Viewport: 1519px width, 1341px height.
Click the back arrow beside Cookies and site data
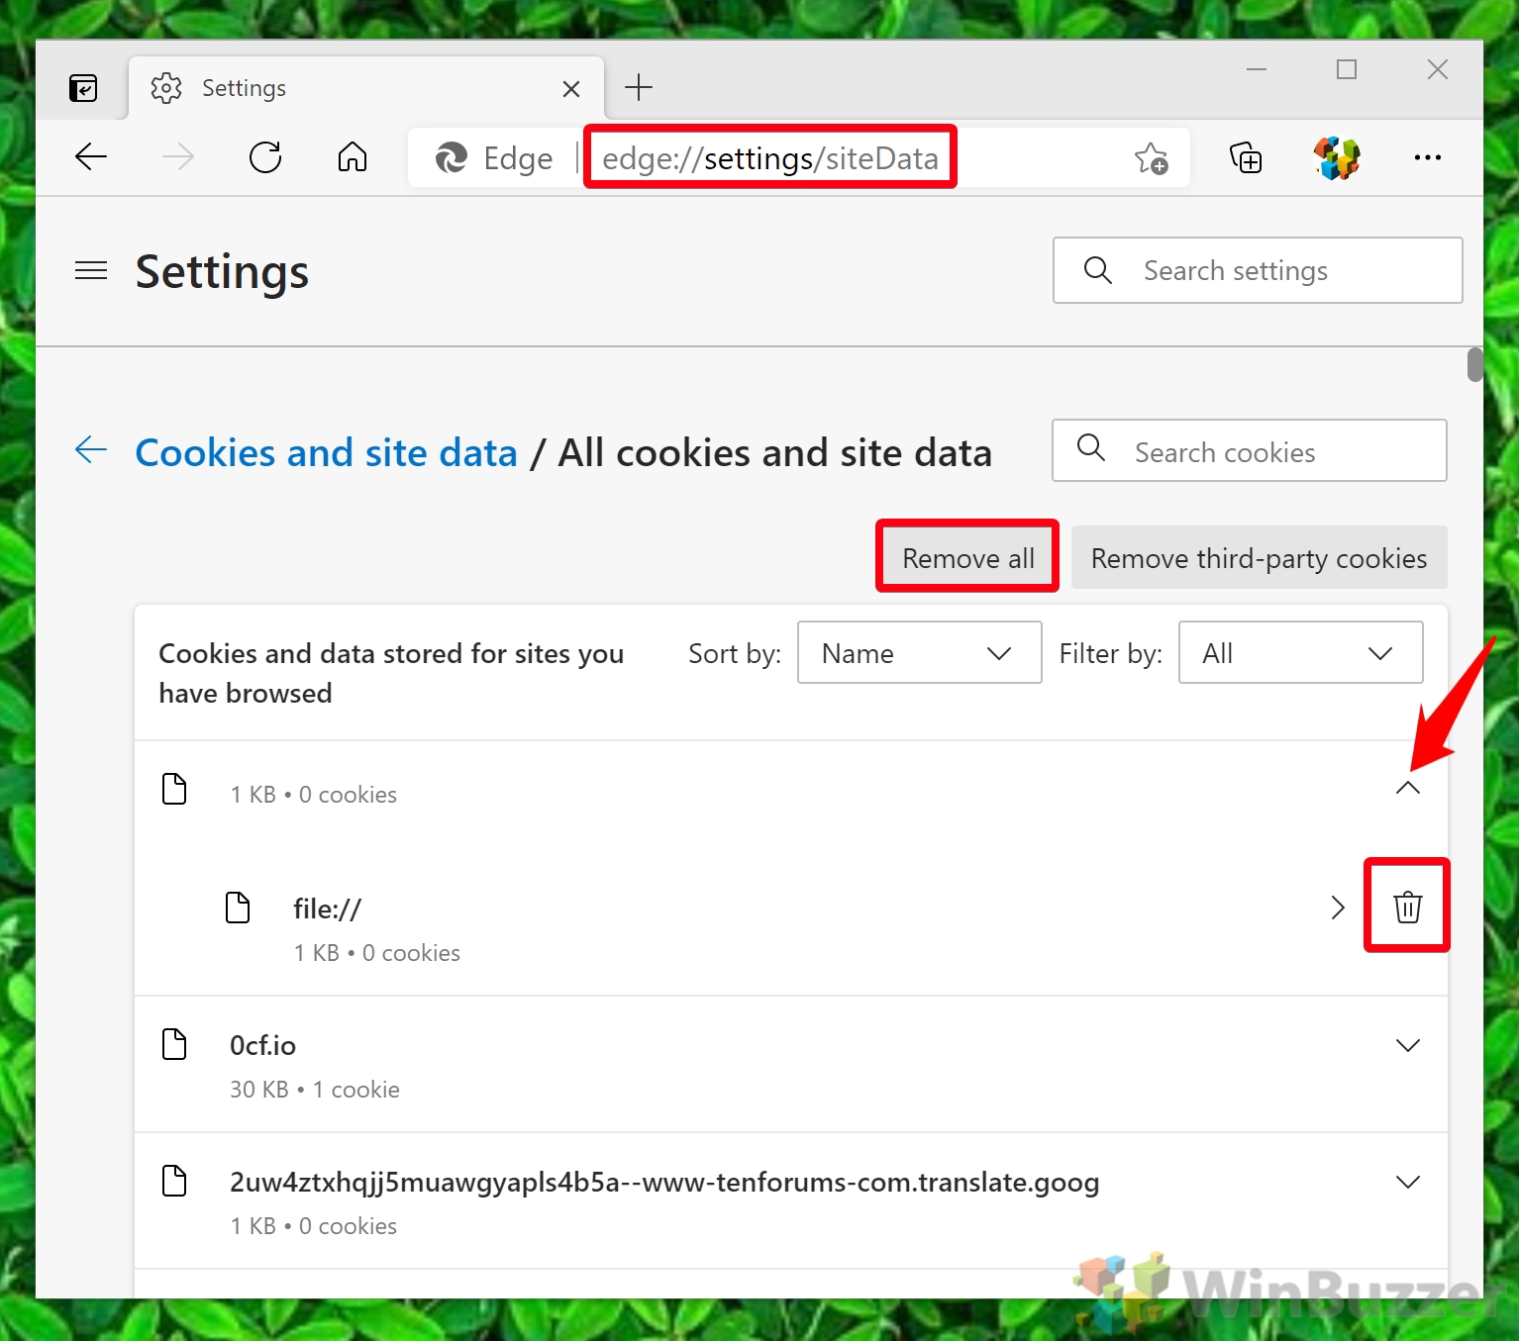coord(90,450)
